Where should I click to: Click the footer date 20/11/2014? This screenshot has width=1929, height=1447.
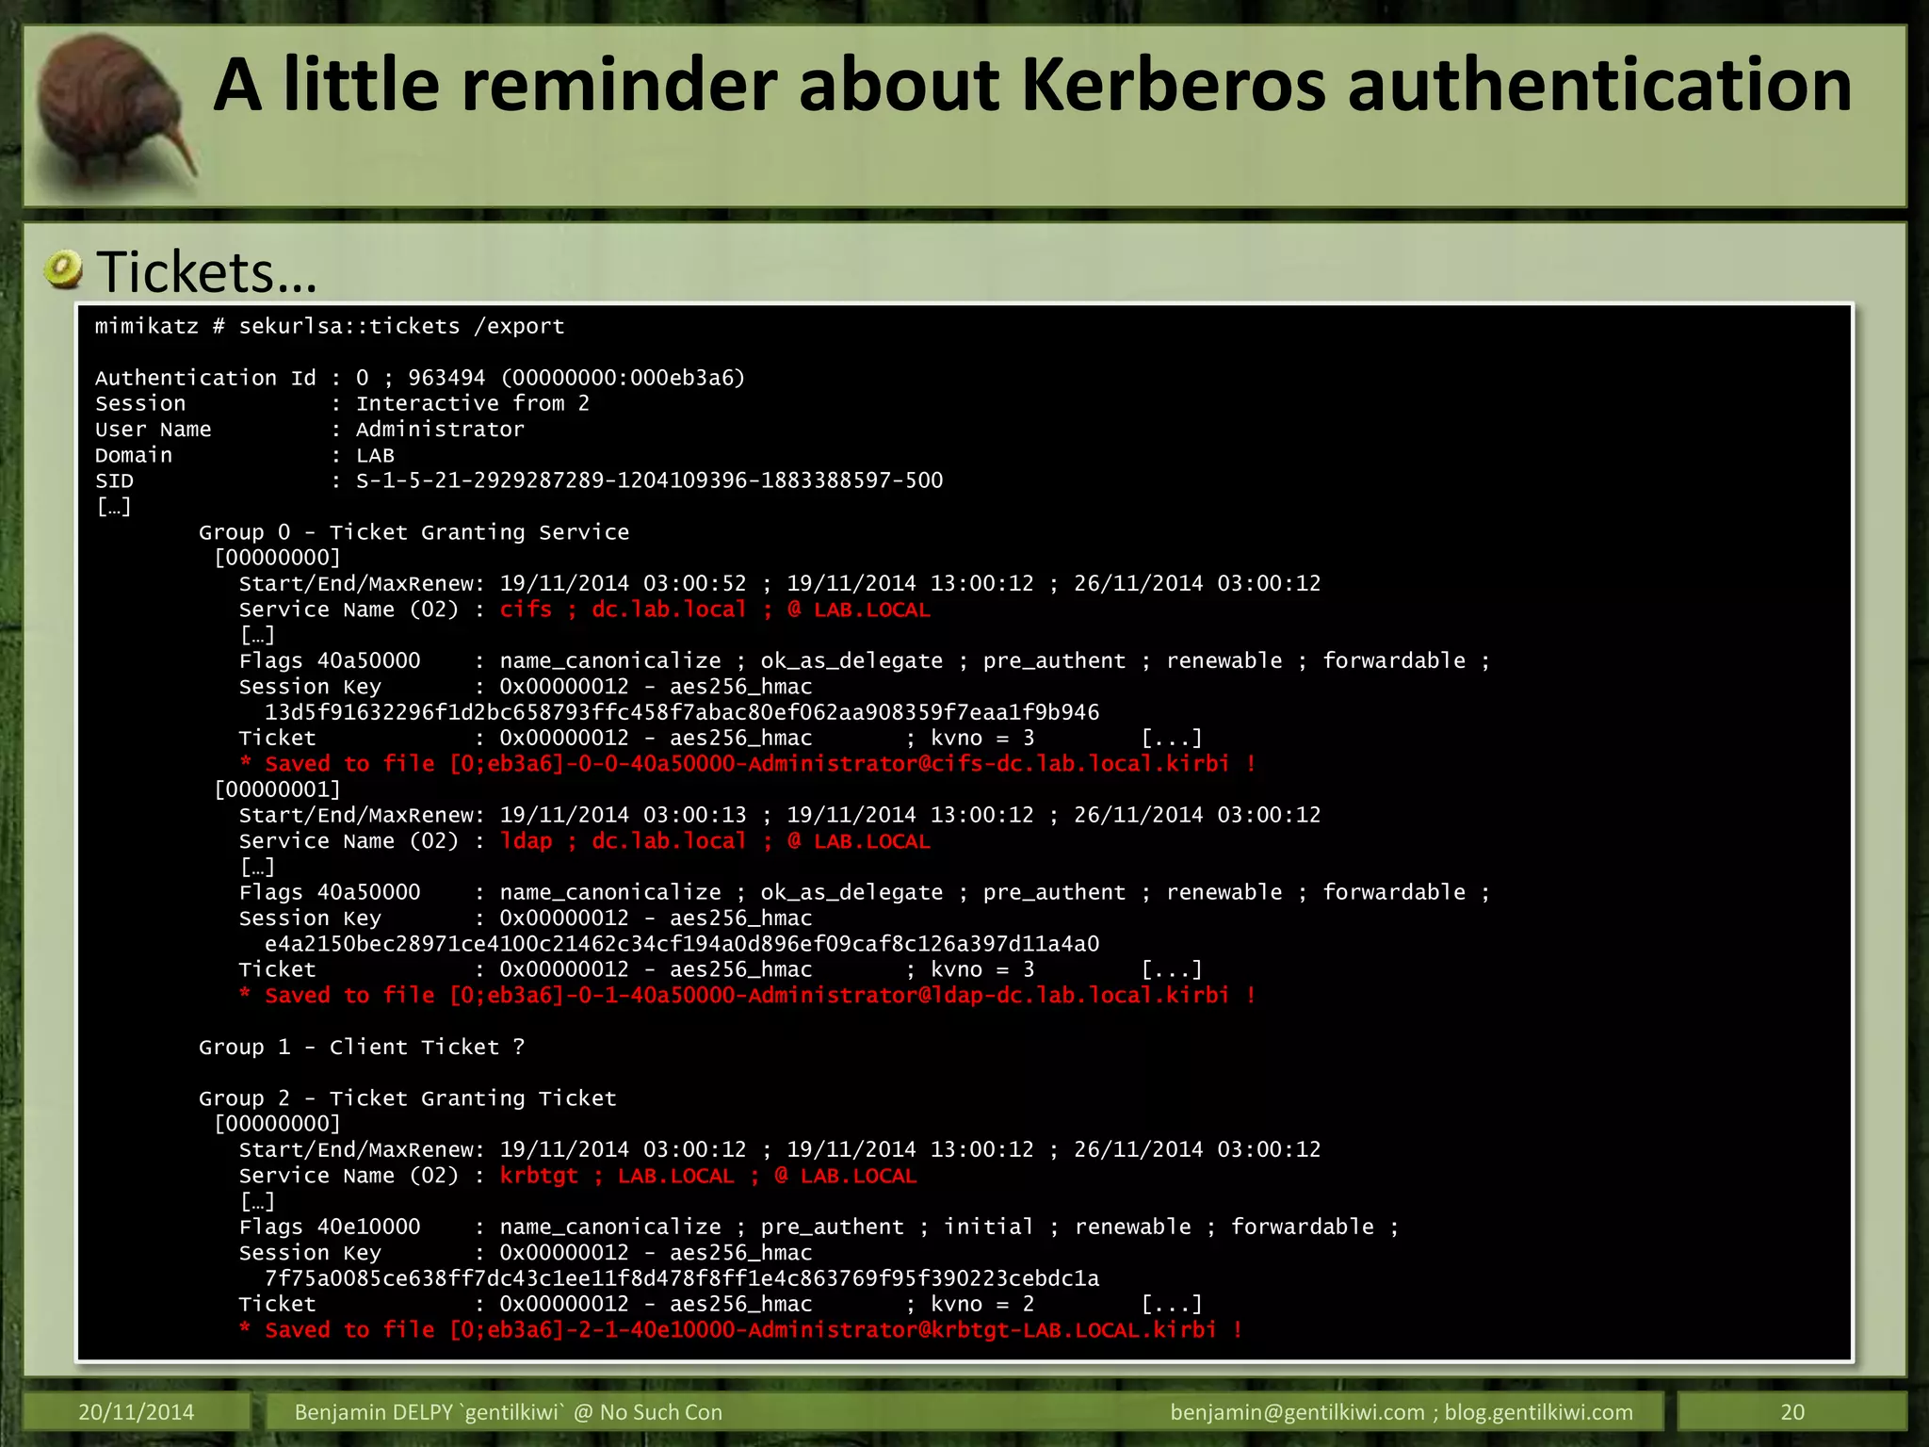coord(137,1412)
